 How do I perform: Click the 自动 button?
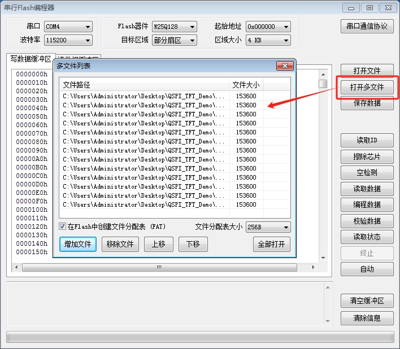pyautogui.click(x=367, y=269)
